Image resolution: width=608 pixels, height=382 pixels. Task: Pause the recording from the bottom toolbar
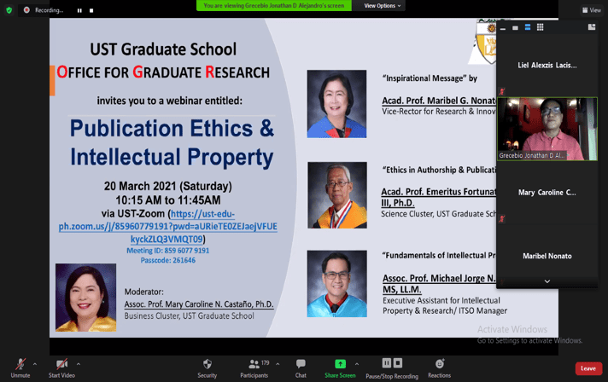coord(387,363)
